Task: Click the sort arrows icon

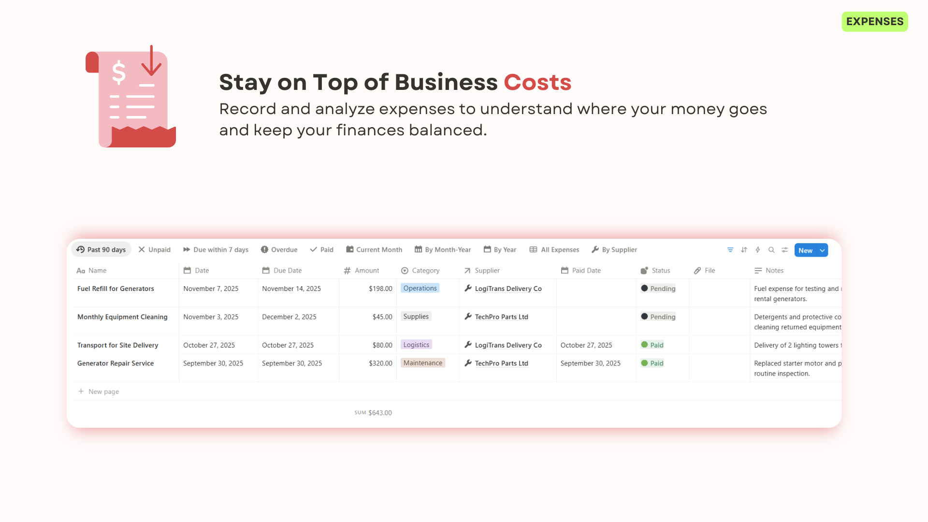Action: click(743, 250)
